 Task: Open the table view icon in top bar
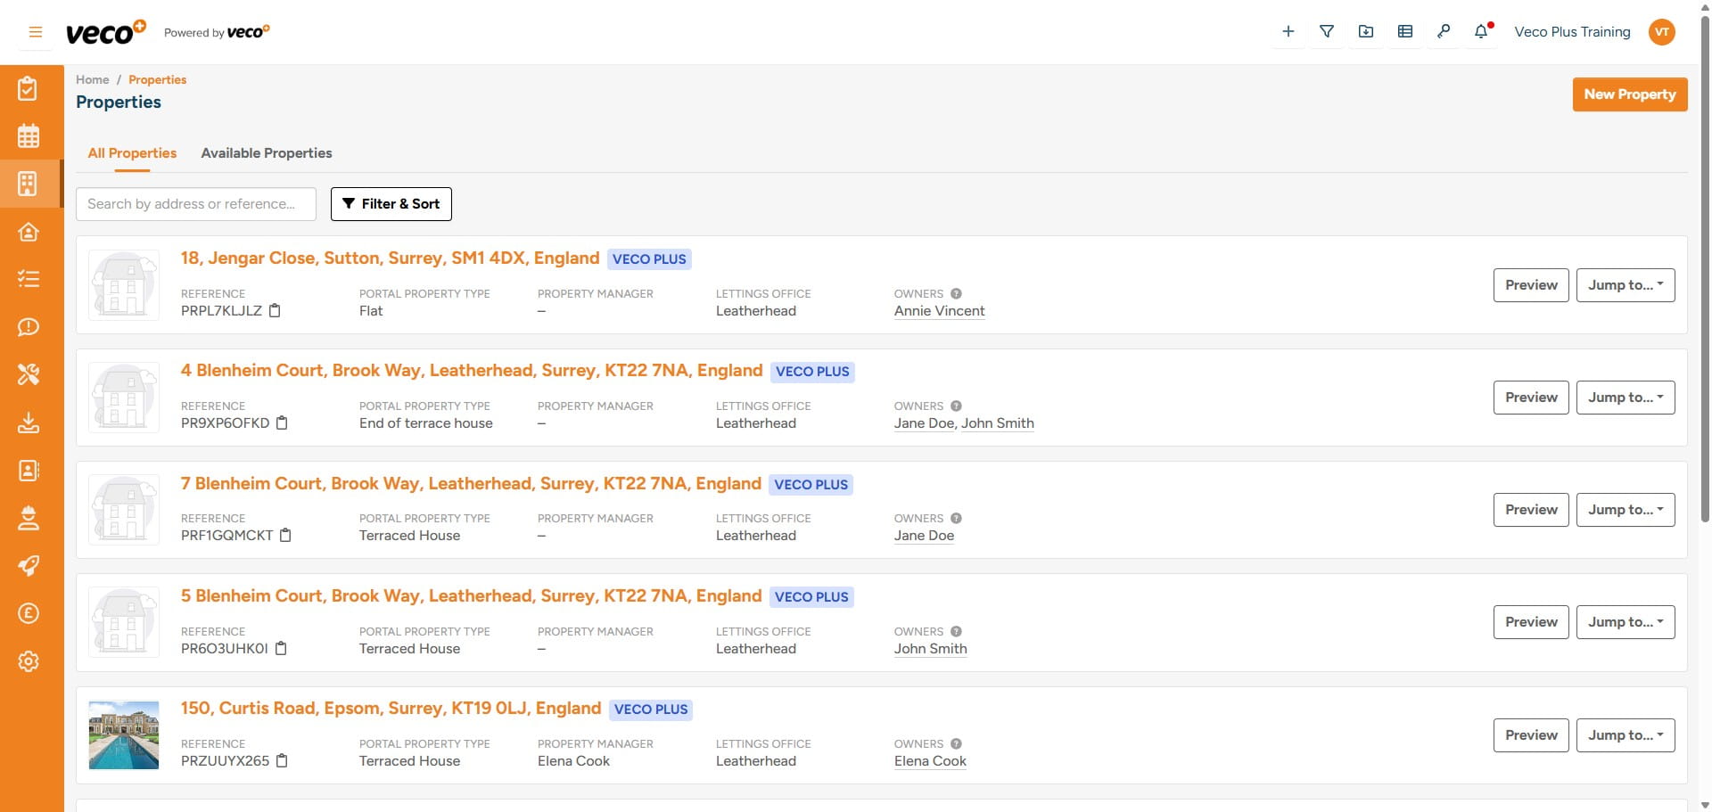[1404, 31]
